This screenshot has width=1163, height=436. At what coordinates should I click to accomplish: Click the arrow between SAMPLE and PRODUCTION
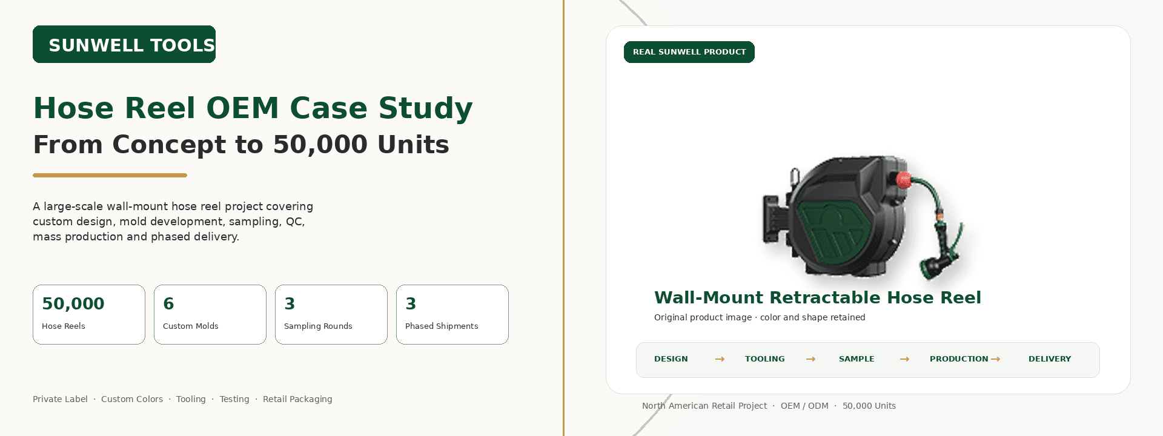[x=904, y=359]
